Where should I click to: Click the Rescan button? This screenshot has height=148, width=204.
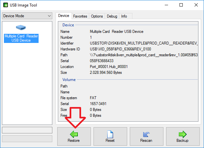(x=146, y=136)
